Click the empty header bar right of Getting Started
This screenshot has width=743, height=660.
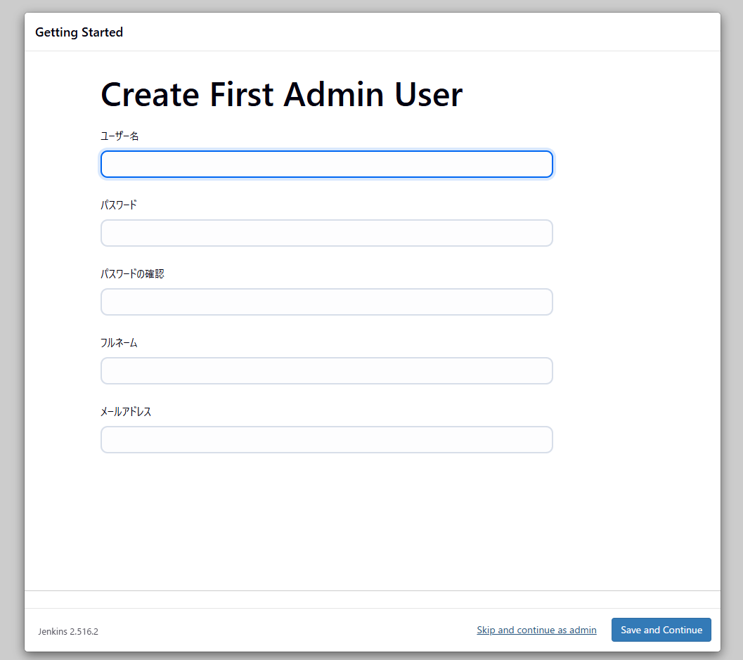tap(422, 32)
